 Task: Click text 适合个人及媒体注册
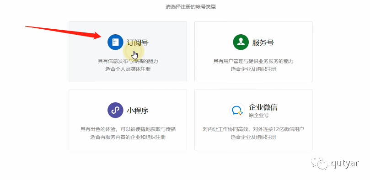click(x=128, y=69)
